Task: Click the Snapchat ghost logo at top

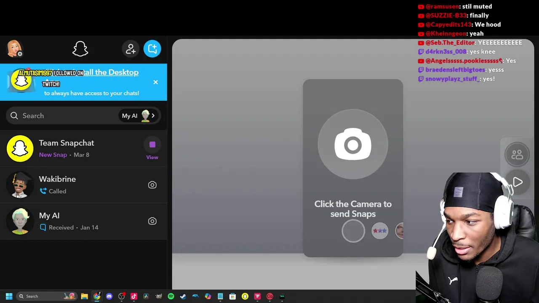Action: coord(80,49)
